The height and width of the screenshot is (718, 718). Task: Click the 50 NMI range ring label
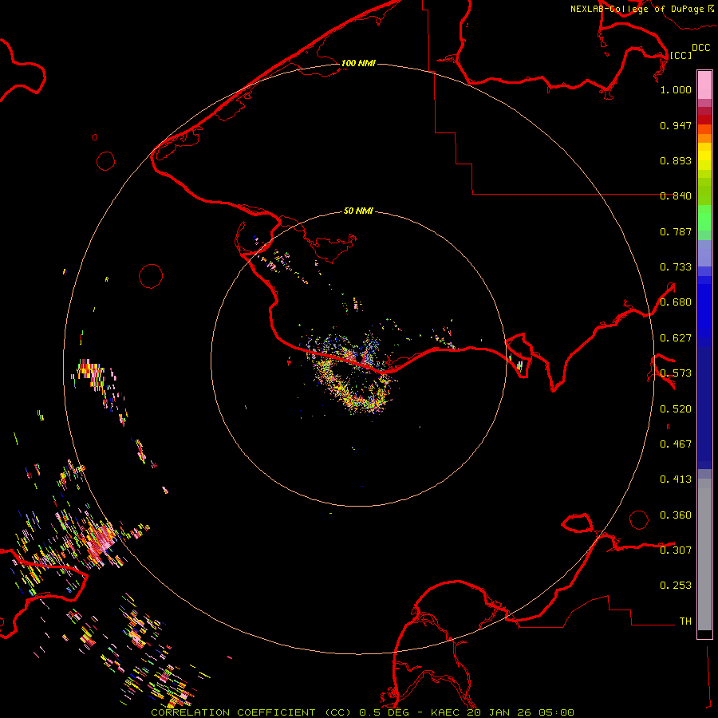point(358,211)
